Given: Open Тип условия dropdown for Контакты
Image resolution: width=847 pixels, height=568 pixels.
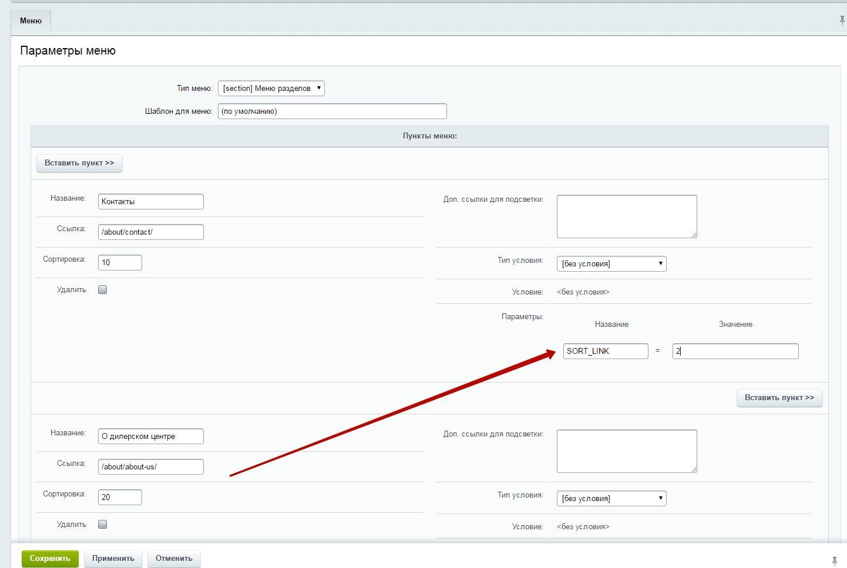Looking at the screenshot, I should click(x=611, y=264).
